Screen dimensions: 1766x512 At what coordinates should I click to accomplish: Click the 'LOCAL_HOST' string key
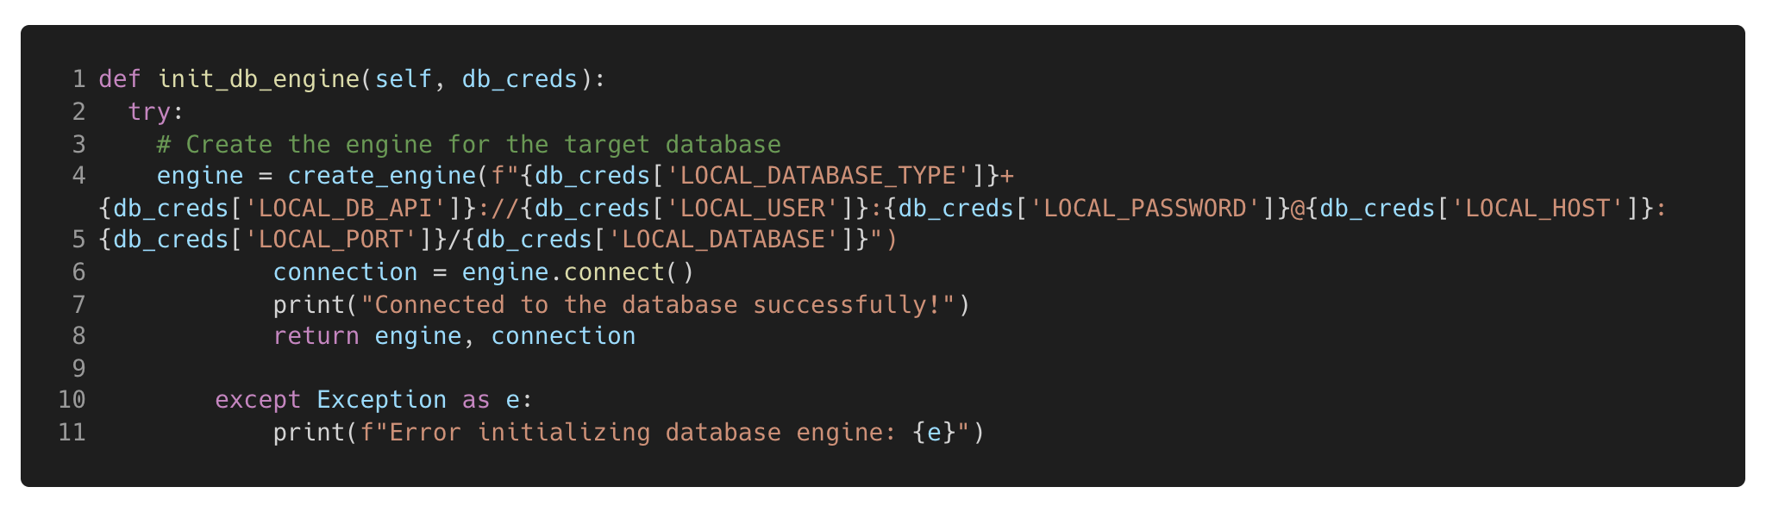[1537, 209]
